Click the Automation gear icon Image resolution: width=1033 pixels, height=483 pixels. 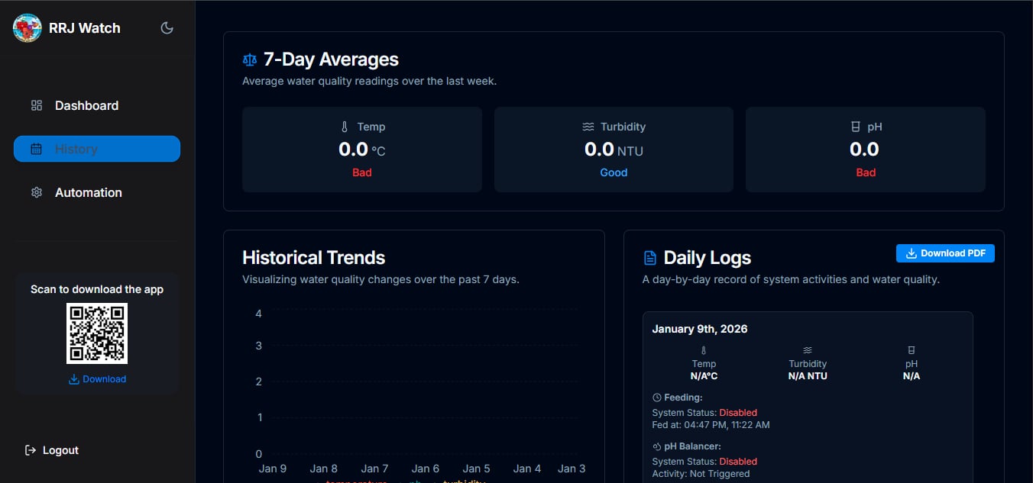point(37,192)
